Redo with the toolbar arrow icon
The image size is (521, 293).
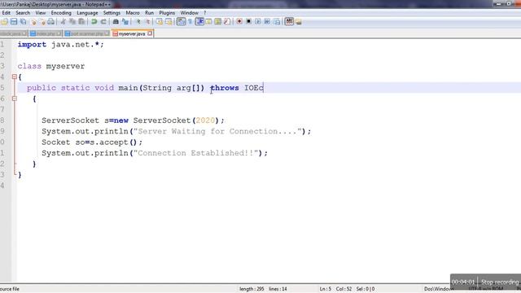click(x=103, y=22)
